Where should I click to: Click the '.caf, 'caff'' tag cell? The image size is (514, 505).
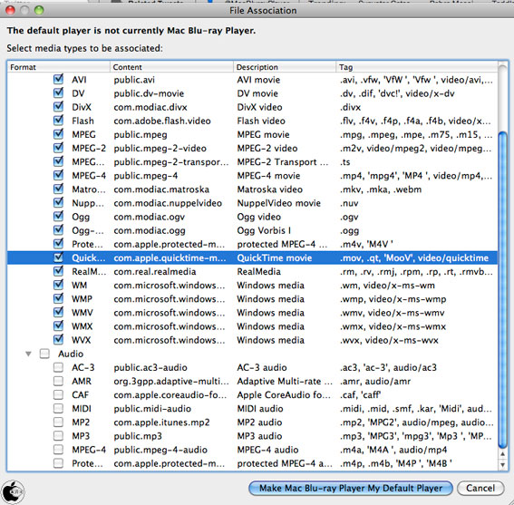tap(360, 394)
